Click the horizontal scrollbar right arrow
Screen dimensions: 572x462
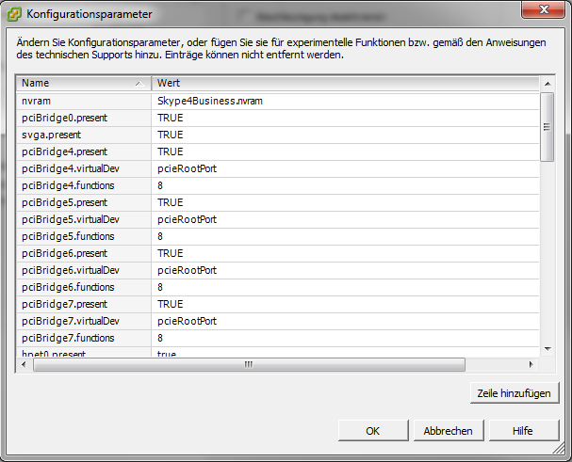click(532, 363)
